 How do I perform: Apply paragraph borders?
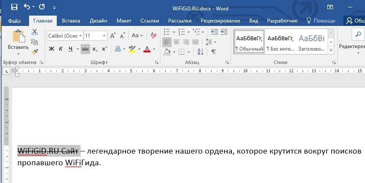(x=181, y=51)
